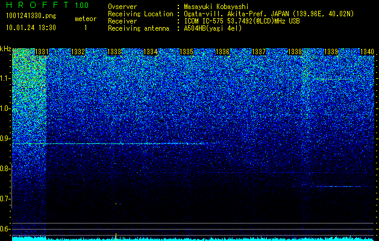The width and height of the screenshot is (379, 241).
Task: Click the observer name Masayuki Kobayashi
Action: pos(216,7)
